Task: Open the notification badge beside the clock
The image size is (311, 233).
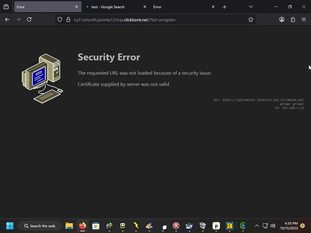Action: pos(302,226)
